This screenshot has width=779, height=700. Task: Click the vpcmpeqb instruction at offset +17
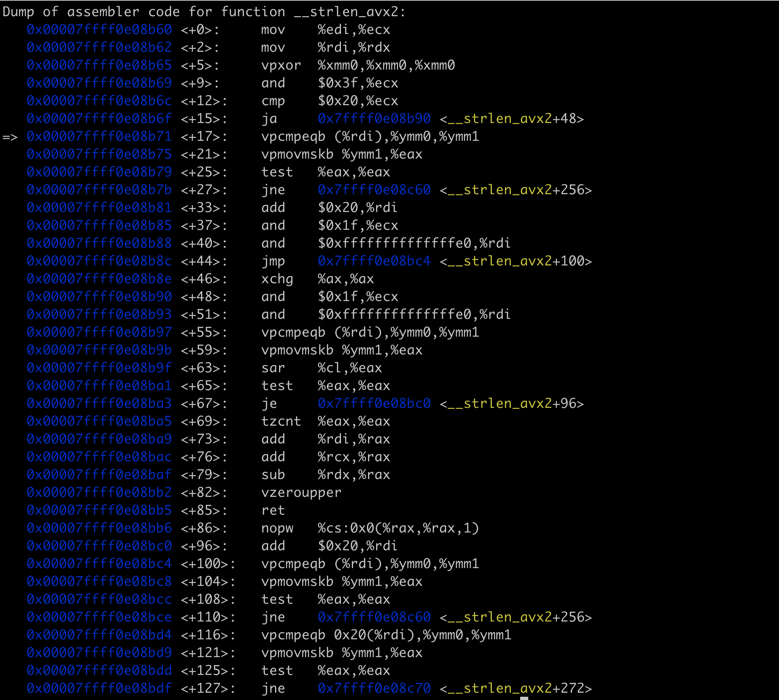coord(293,136)
